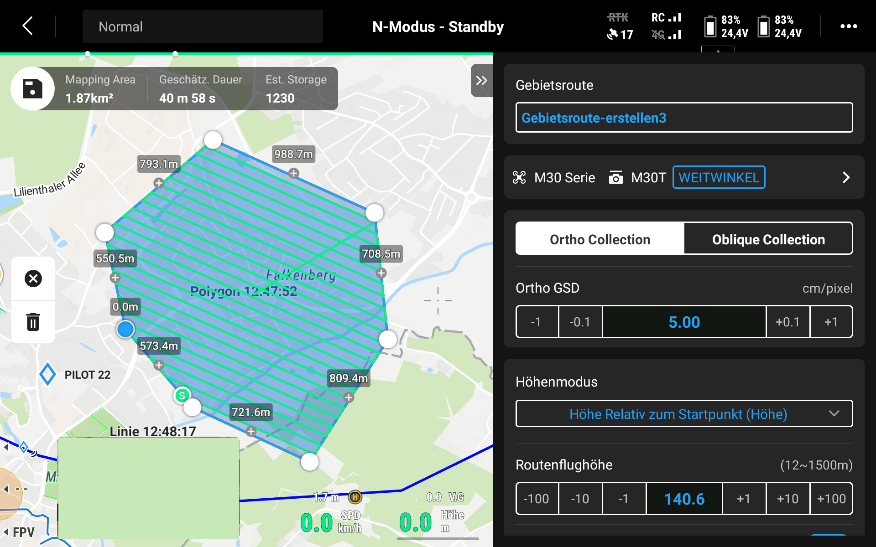The image size is (876, 547).
Task: Select the blue active polygon vertex
Action: click(x=125, y=329)
